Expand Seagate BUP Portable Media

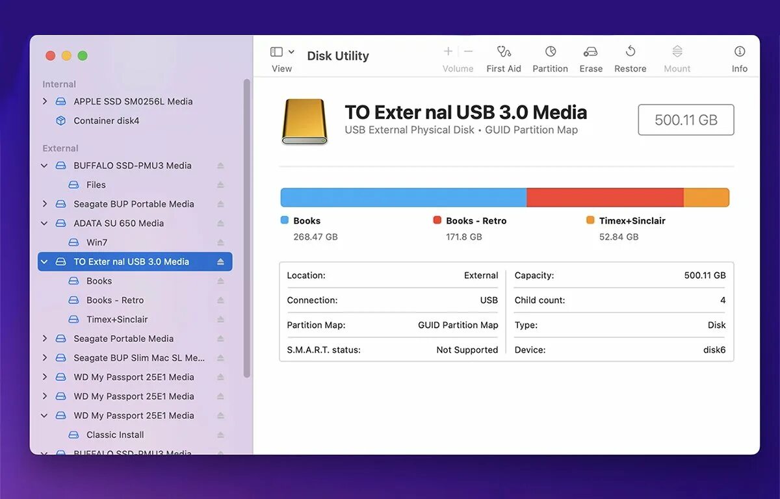coord(44,204)
